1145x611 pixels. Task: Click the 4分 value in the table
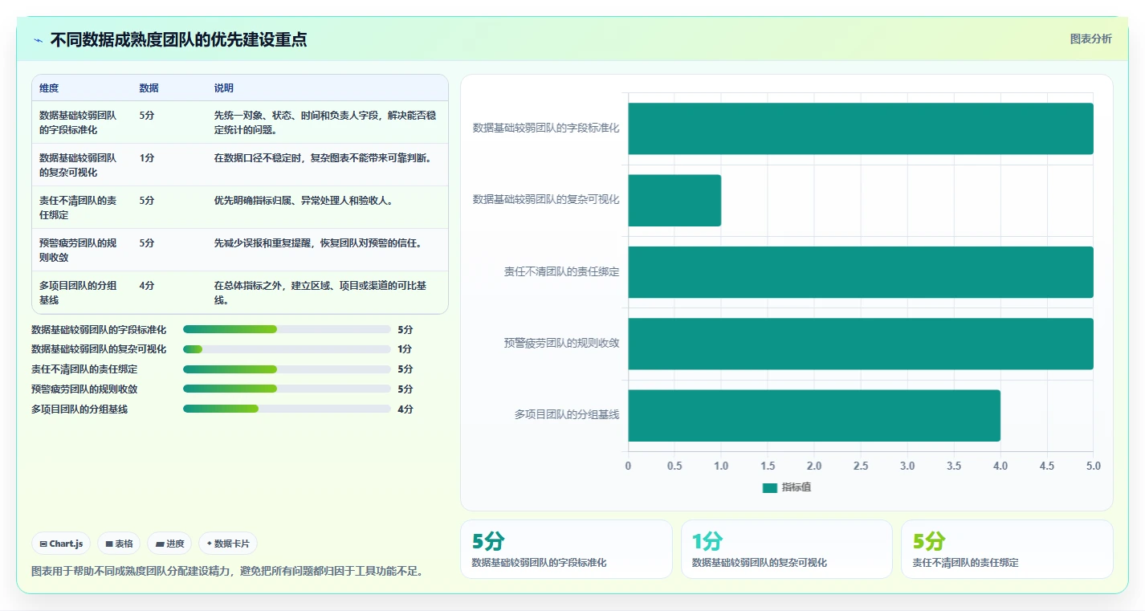point(147,285)
